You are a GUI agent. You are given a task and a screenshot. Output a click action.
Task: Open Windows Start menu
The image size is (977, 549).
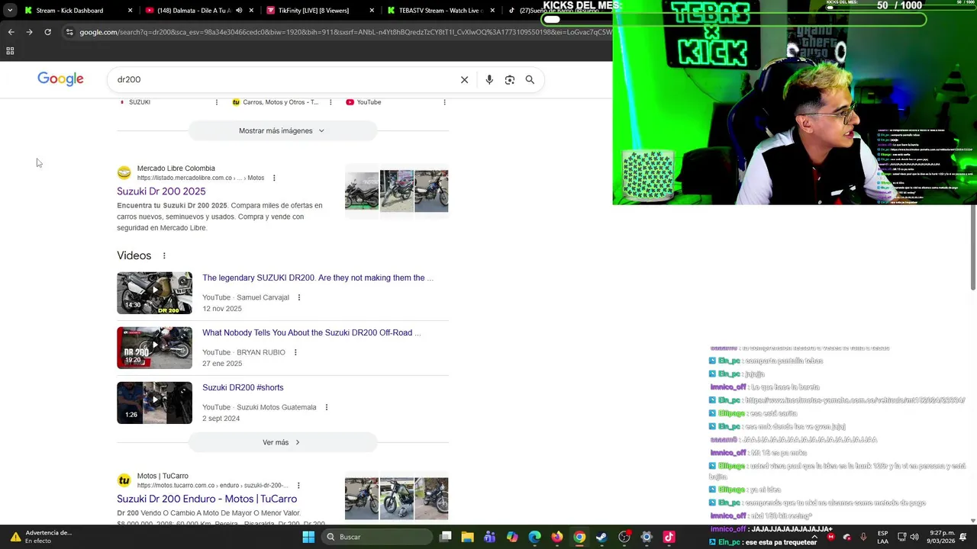[x=308, y=537]
